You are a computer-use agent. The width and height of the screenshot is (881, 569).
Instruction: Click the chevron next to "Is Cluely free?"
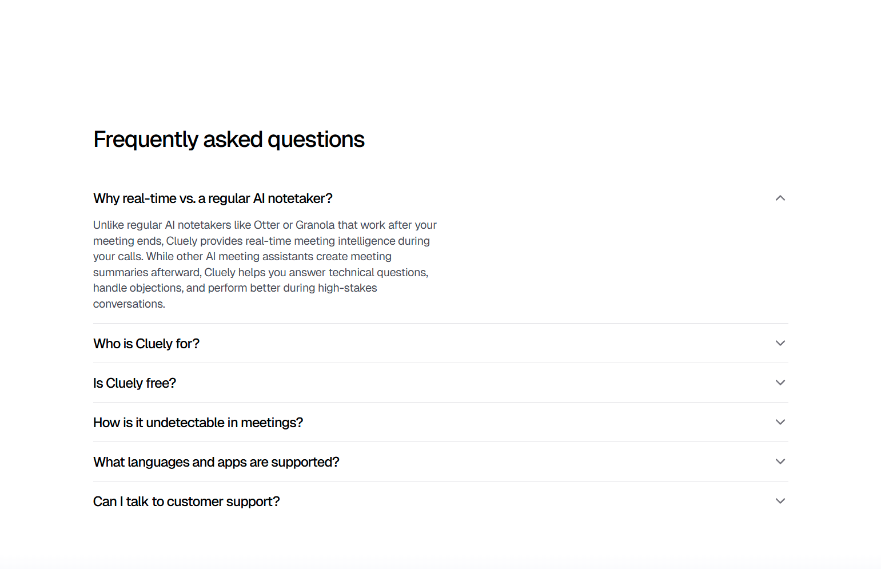tap(780, 383)
